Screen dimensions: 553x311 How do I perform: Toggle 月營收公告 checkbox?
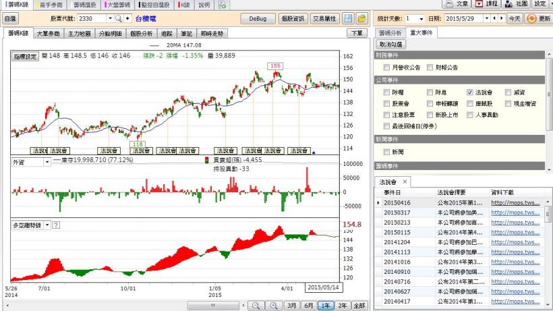pyautogui.click(x=386, y=67)
